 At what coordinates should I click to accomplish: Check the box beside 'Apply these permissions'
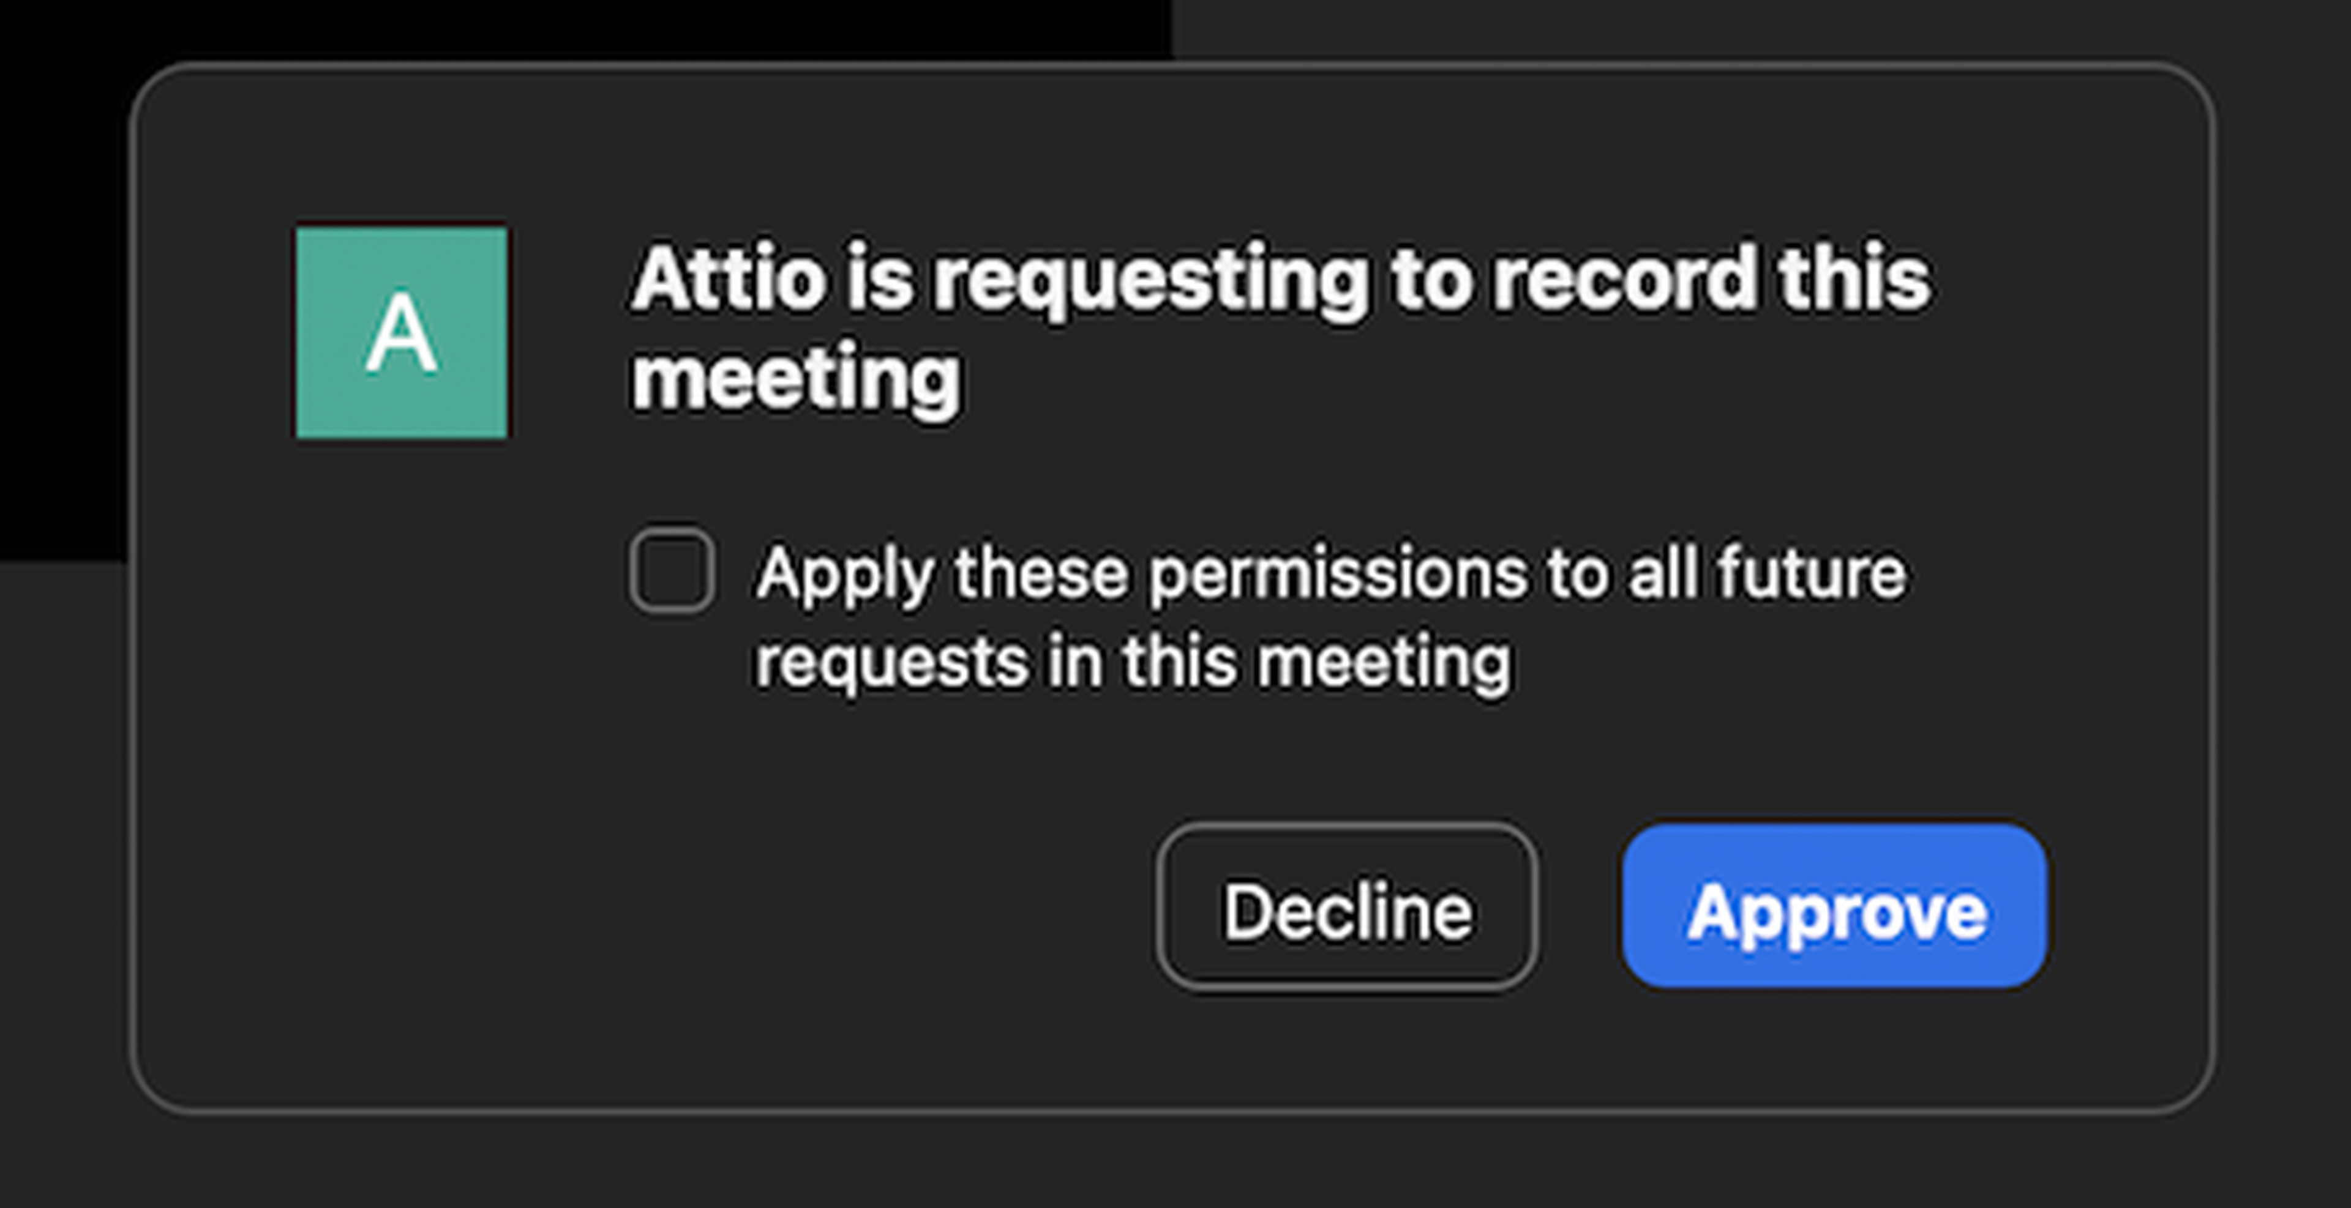point(672,570)
